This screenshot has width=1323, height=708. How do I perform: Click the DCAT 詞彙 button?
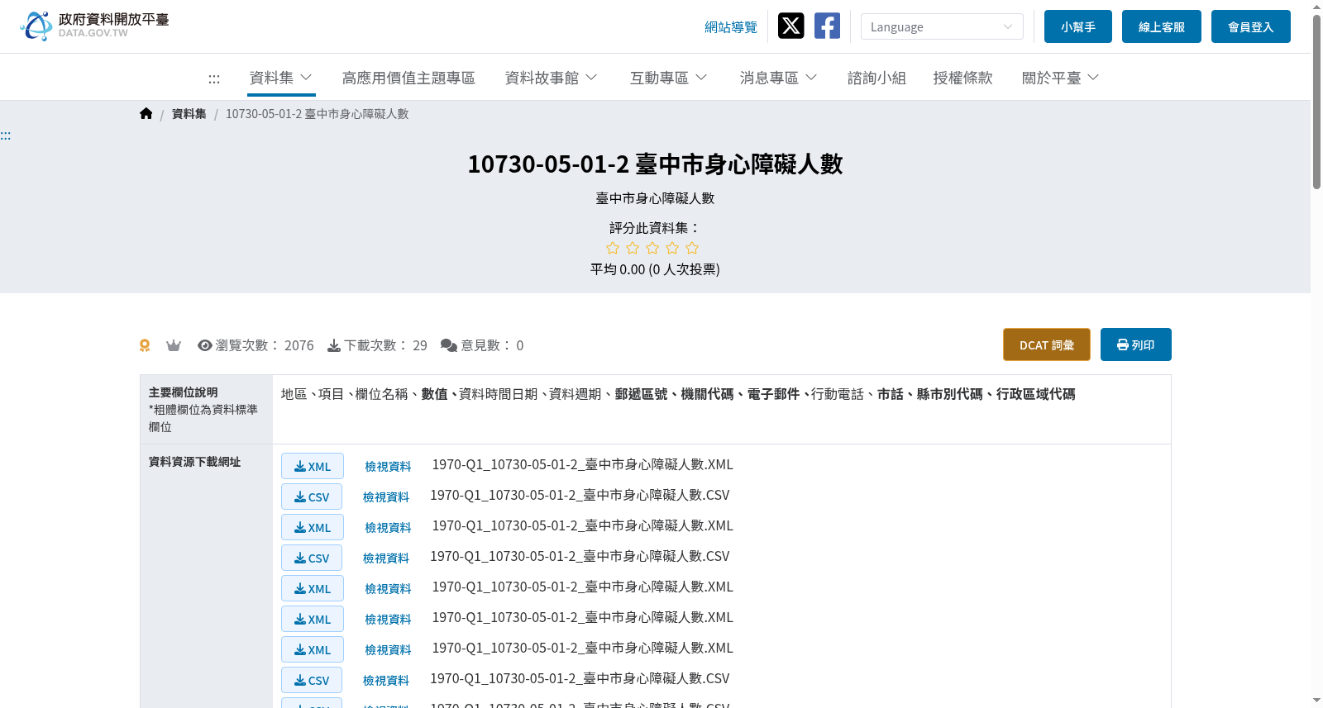[x=1047, y=344]
